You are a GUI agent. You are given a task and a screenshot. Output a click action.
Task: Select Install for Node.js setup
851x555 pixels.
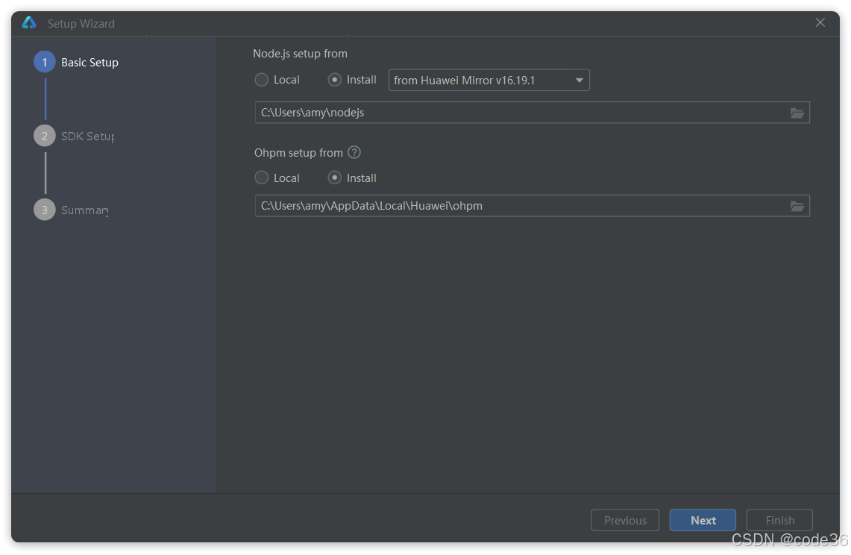[x=352, y=80]
